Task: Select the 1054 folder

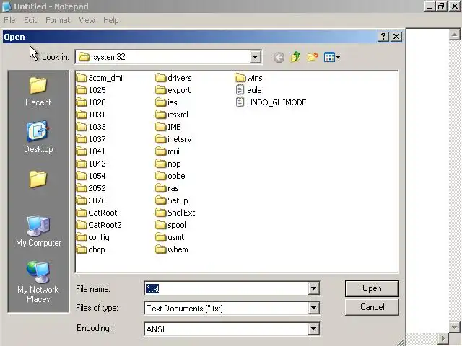Action: (91, 176)
